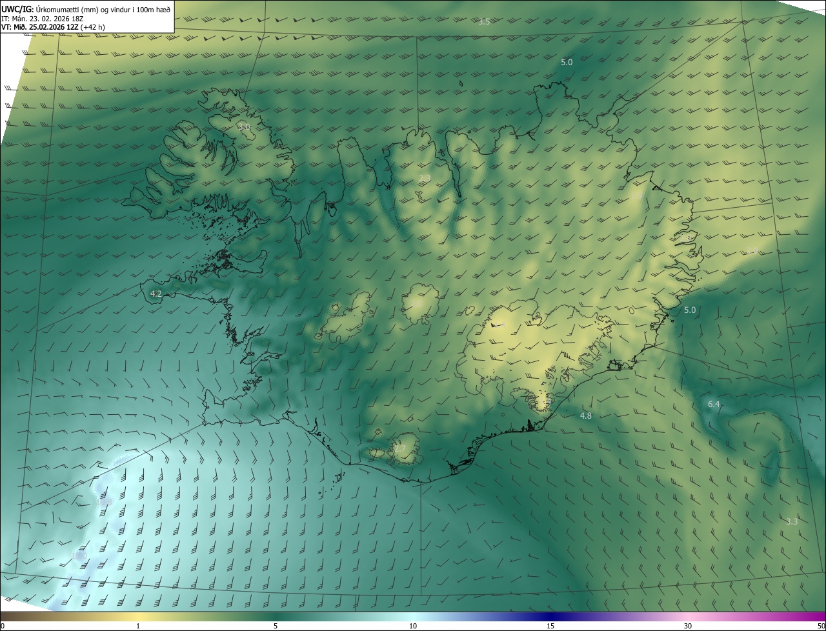Click the 15 tick on the colour scale
Screen dimensions: 826x631
(x=550, y=626)
